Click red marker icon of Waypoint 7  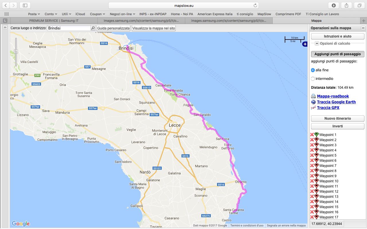pos(317,165)
